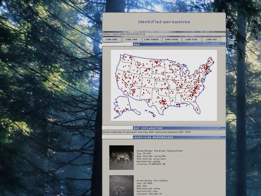
Task: Click the "Eye Color(s): yellow" line
Action: [148, 162]
